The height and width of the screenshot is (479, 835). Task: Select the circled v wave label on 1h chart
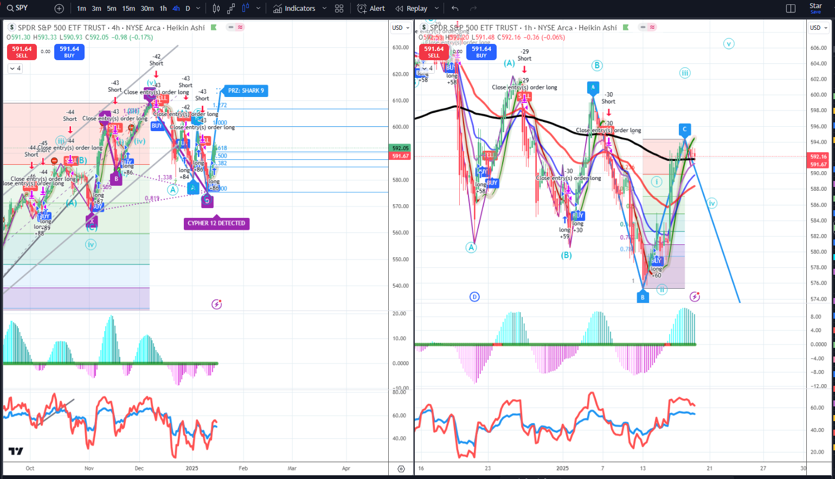click(729, 44)
